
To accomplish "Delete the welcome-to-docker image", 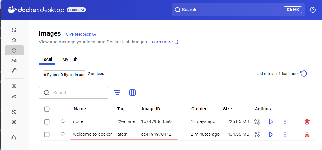I will tap(307, 134).
